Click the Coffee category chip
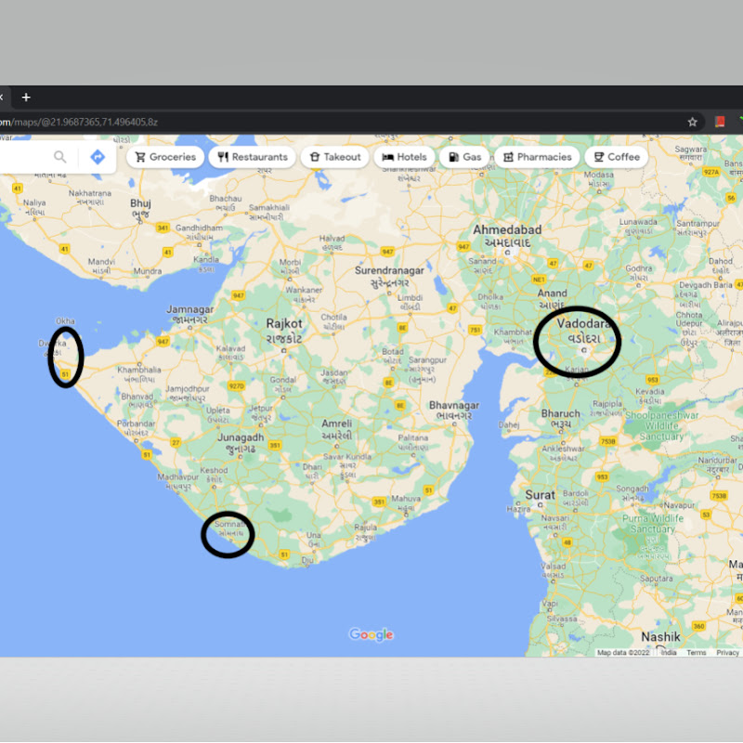 (x=617, y=157)
